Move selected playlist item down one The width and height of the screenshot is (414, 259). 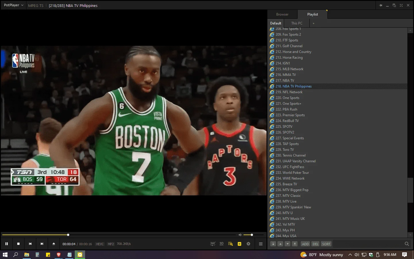click(287, 244)
